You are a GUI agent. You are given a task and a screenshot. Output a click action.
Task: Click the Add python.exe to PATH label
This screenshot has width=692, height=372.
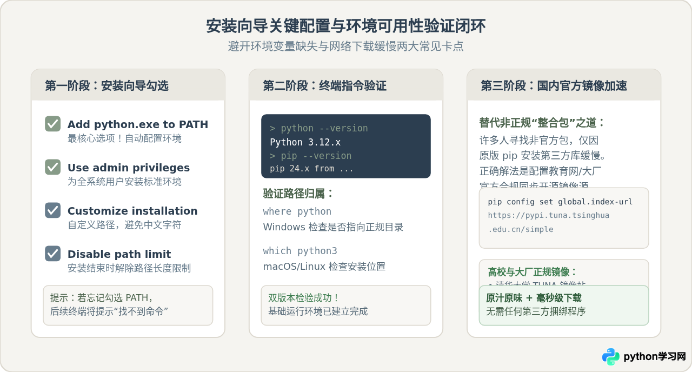tap(138, 124)
